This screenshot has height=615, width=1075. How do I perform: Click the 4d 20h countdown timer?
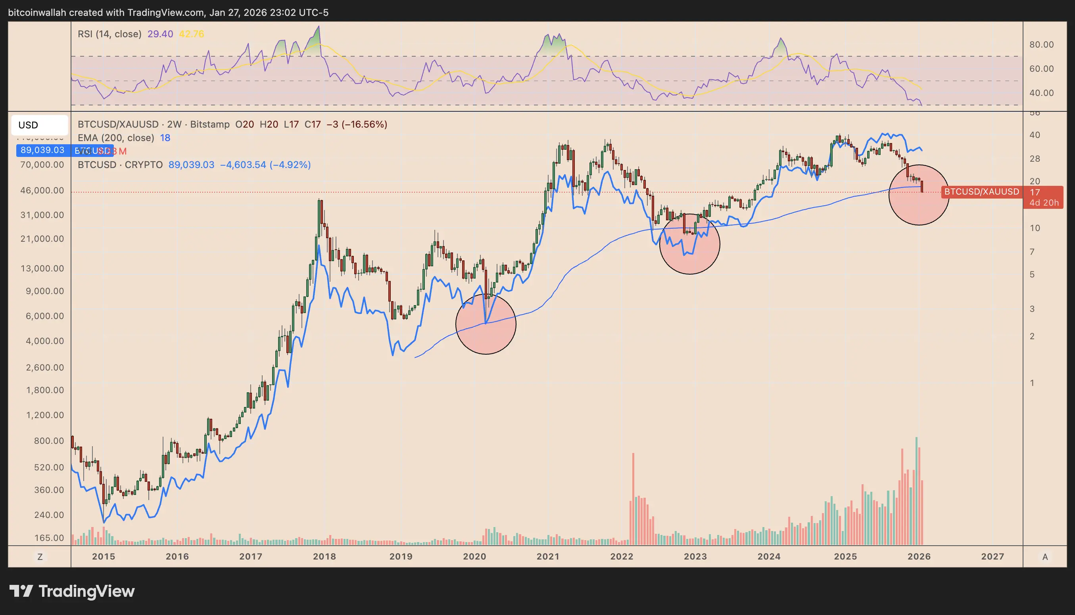[x=1043, y=203]
